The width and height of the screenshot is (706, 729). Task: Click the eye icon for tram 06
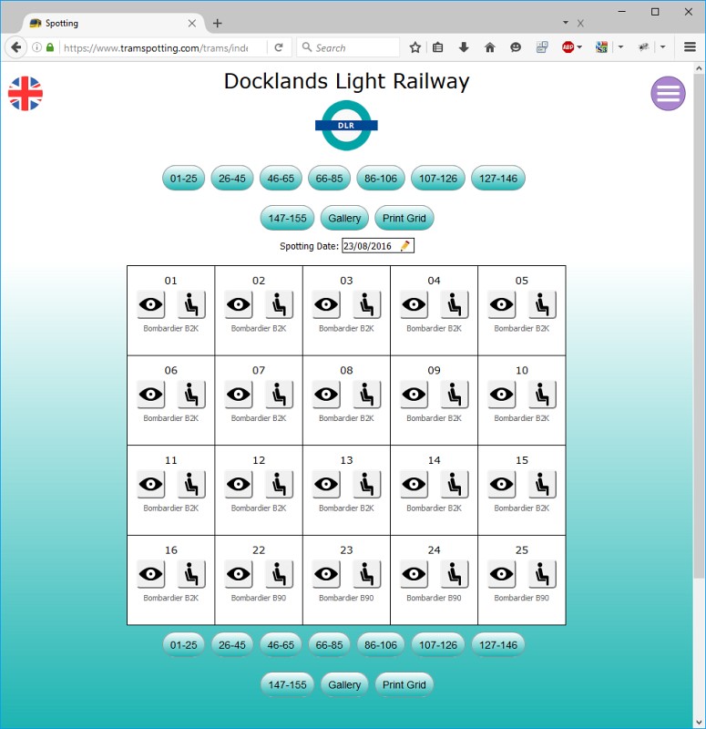point(151,395)
